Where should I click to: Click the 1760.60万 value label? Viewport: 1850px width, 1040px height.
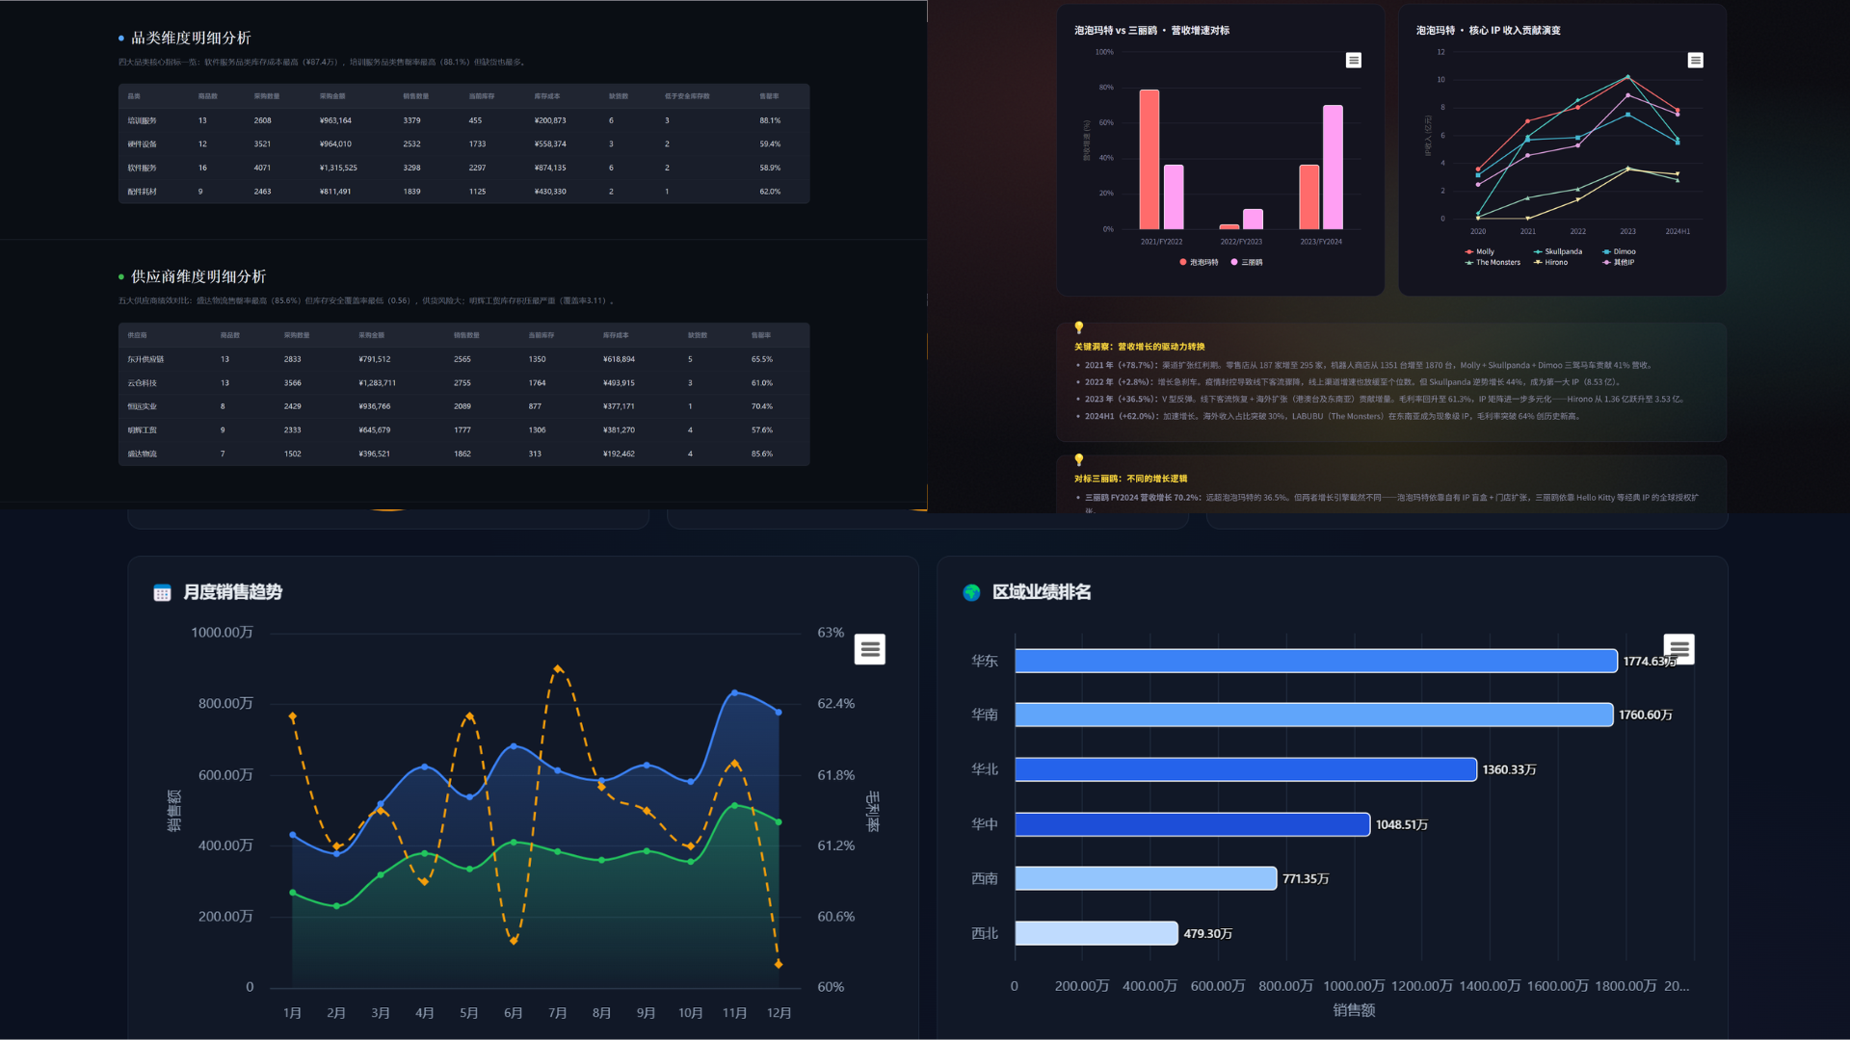[1646, 715]
